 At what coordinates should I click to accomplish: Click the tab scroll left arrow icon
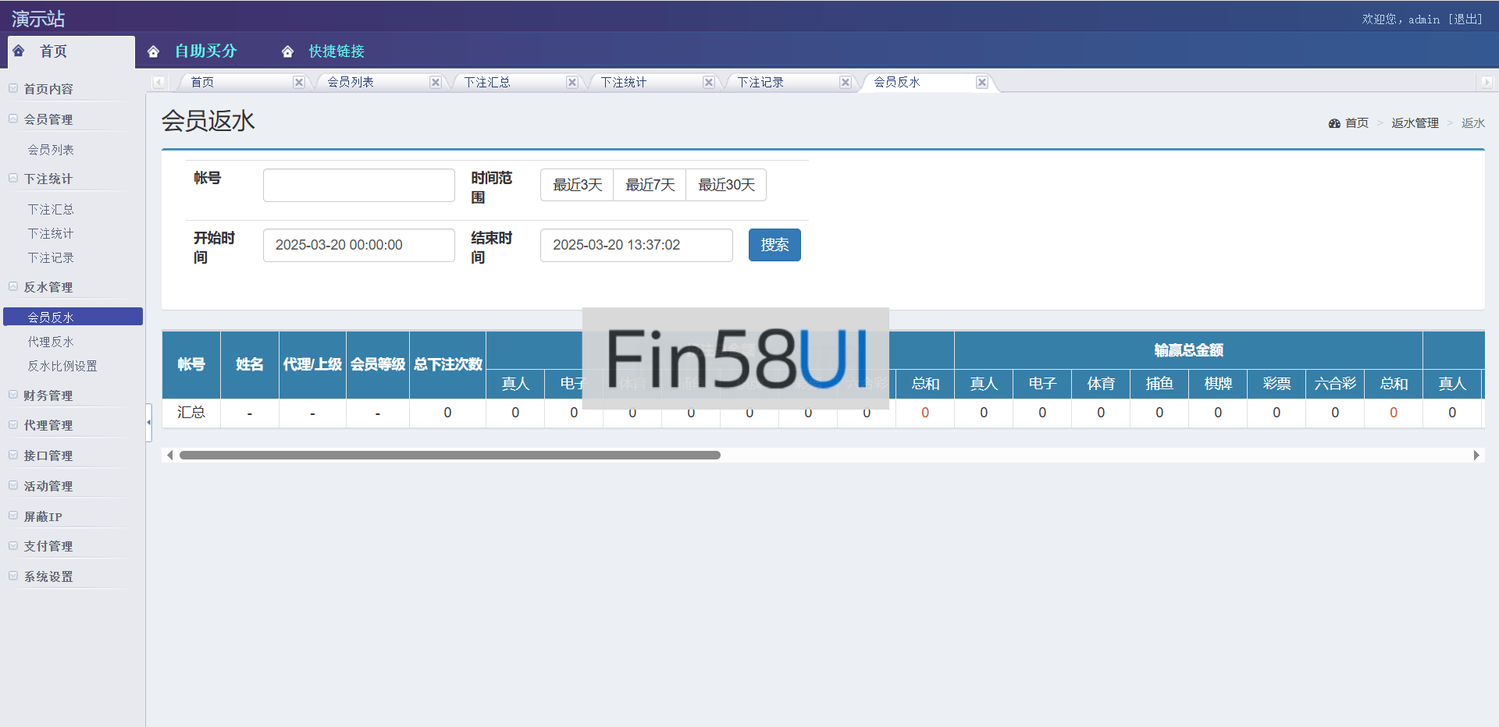tap(158, 82)
